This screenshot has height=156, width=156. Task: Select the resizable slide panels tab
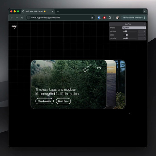pyautogui.click(x=38, y=11)
